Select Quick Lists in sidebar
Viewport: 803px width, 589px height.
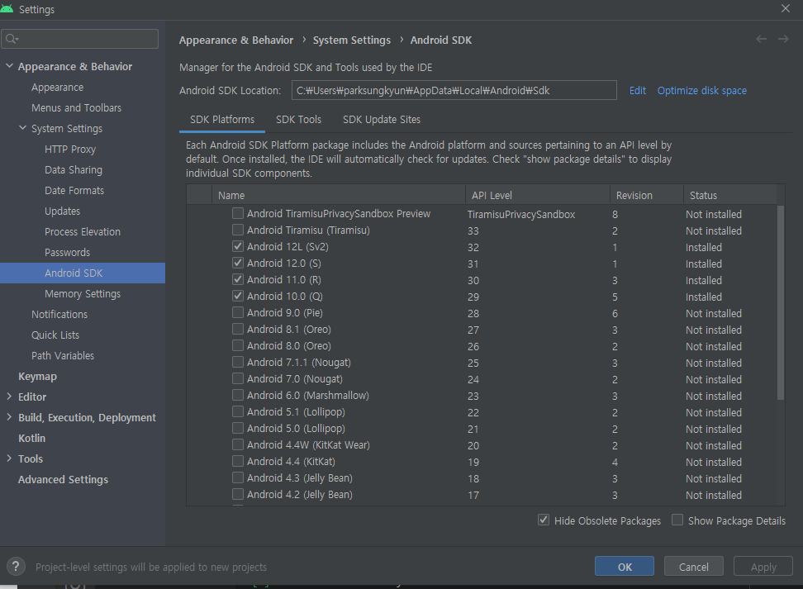55,335
